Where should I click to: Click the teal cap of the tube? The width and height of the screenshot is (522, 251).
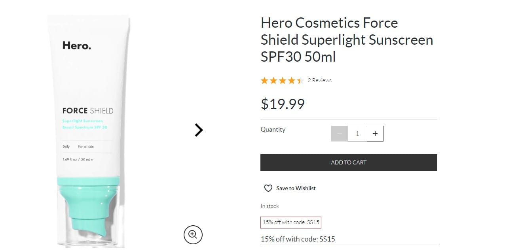click(x=89, y=206)
